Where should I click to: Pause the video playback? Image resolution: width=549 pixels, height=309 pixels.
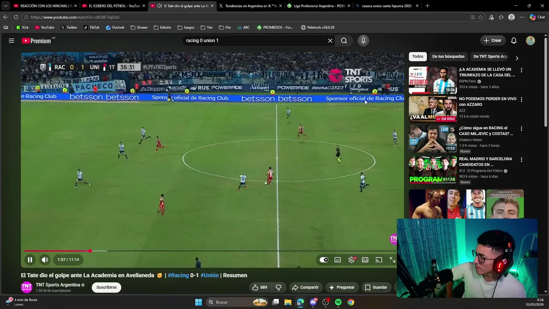tap(30, 260)
